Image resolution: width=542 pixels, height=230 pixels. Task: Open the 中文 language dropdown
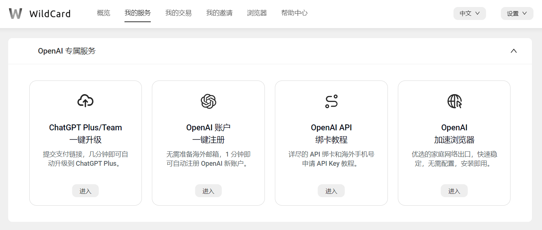click(469, 13)
